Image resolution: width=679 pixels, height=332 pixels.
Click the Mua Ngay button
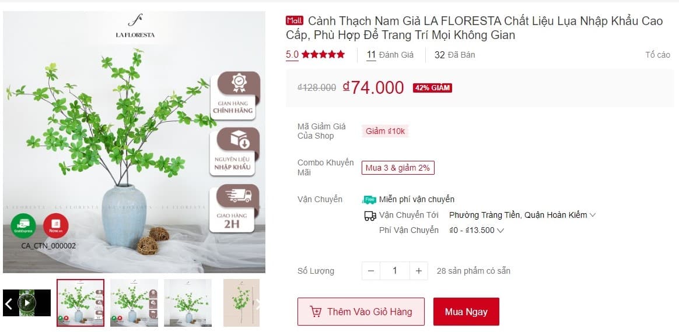point(466,312)
